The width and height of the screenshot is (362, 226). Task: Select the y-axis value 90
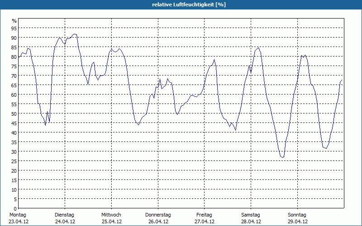(14, 38)
